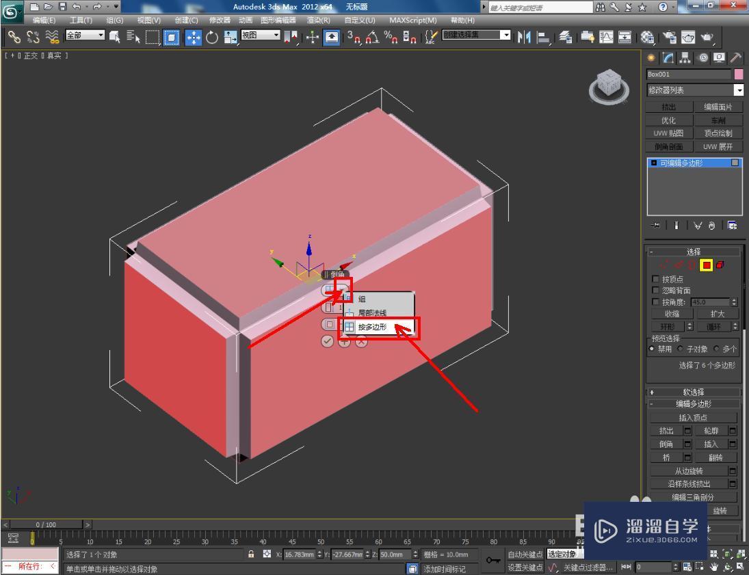Expand the 软选择 rollout

pyautogui.click(x=694, y=392)
